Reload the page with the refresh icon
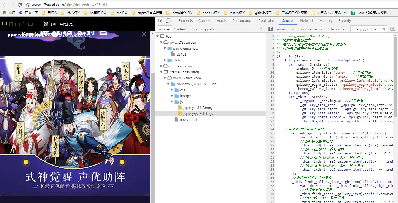 (19, 5)
